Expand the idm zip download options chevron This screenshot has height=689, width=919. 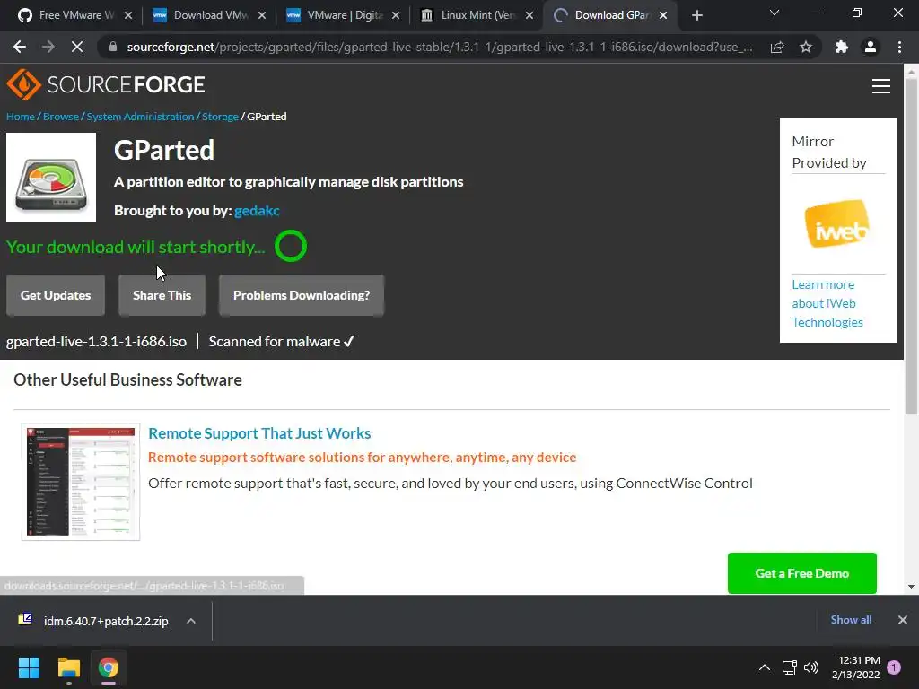[x=191, y=621]
